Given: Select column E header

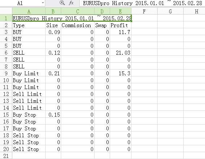Looking at the screenshot, I should [x=121, y=11].
